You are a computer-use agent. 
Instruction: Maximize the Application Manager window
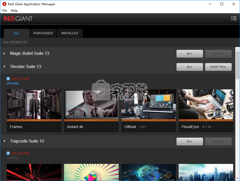point(222,4)
